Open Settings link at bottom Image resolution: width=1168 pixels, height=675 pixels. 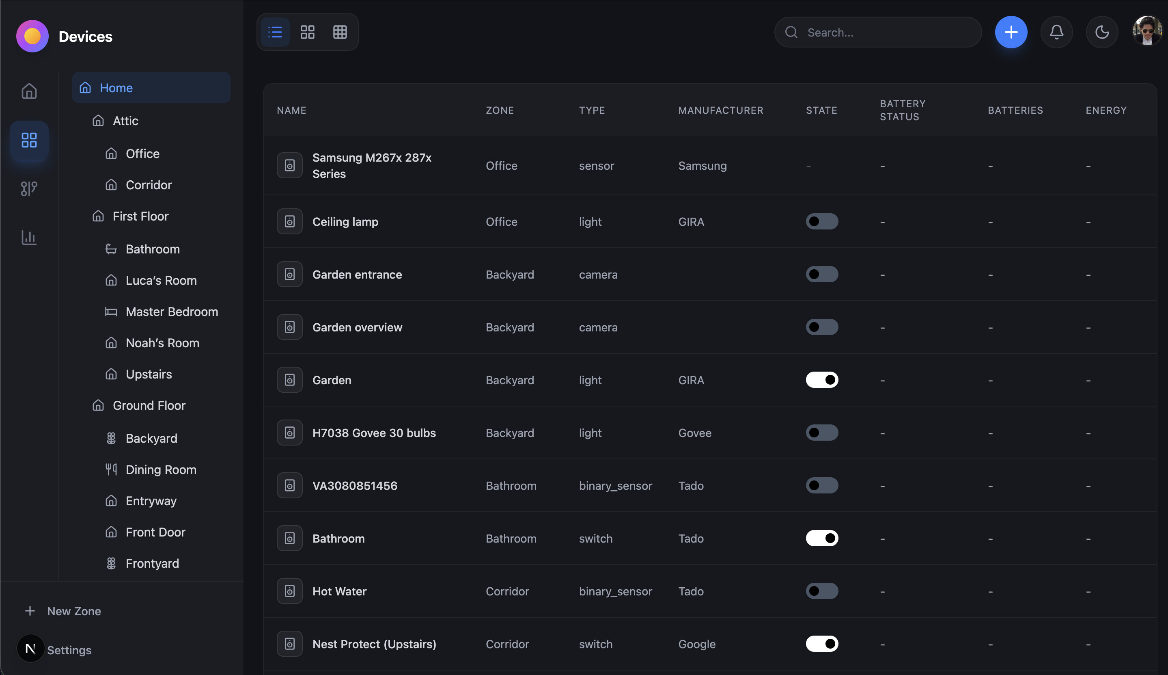[69, 650]
